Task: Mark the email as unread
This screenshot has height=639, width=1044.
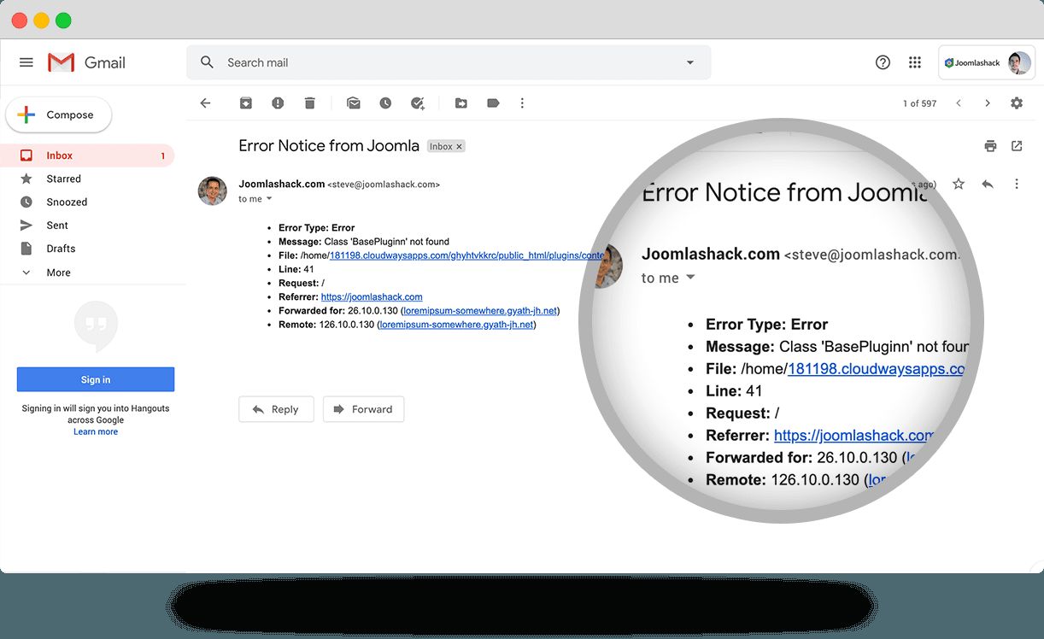Action: (353, 103)
